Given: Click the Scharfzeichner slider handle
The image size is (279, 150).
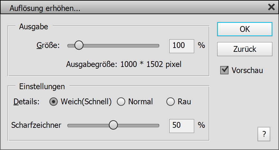Looking at the screenshot, I should coord(113,125).
